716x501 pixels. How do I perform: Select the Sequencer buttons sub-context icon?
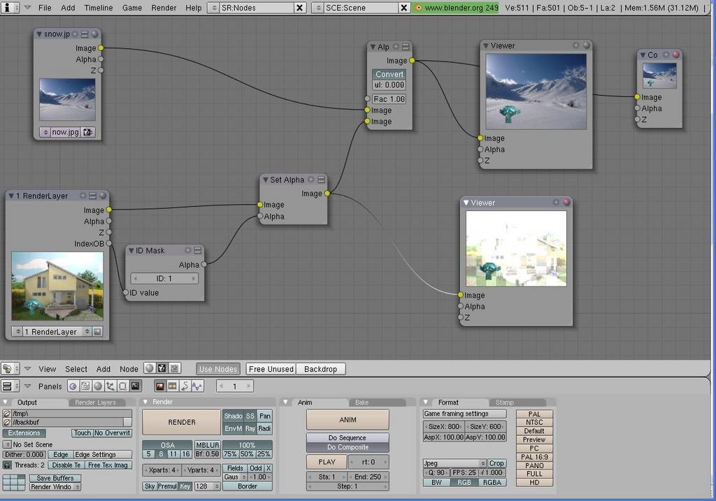[x=172, y=386]
